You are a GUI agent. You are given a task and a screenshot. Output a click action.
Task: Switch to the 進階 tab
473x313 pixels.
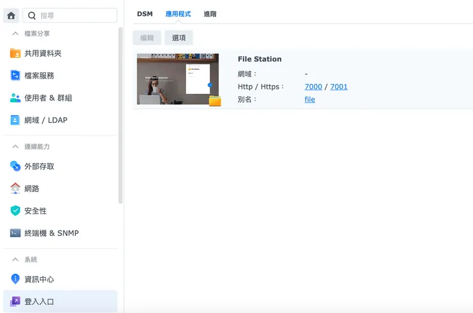(210, 14)
